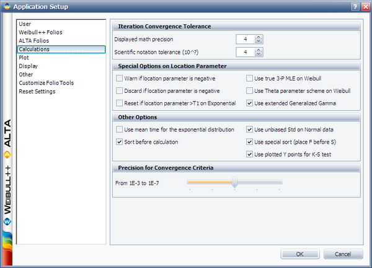Click the convergence precision slider handle
Viewport: 372px width, 268px height.
[x=234, y=183]
